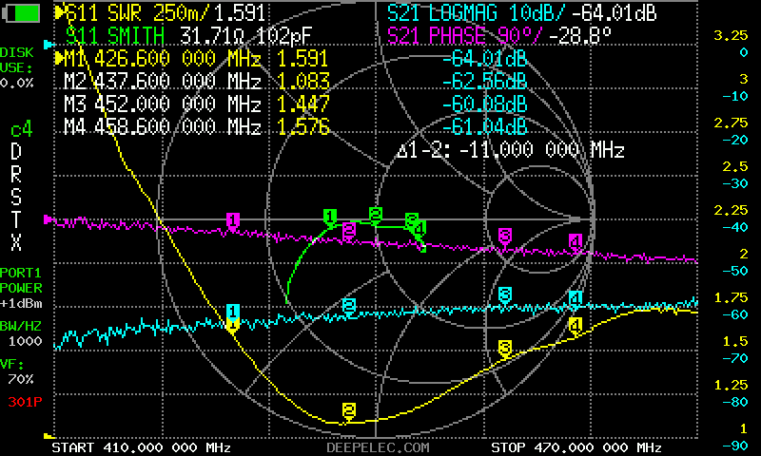Select cyan marker 4 on LOGMAG trace
Image resolution: width=761 pixels, height=456 pixels.
click(x=576, y=298)
